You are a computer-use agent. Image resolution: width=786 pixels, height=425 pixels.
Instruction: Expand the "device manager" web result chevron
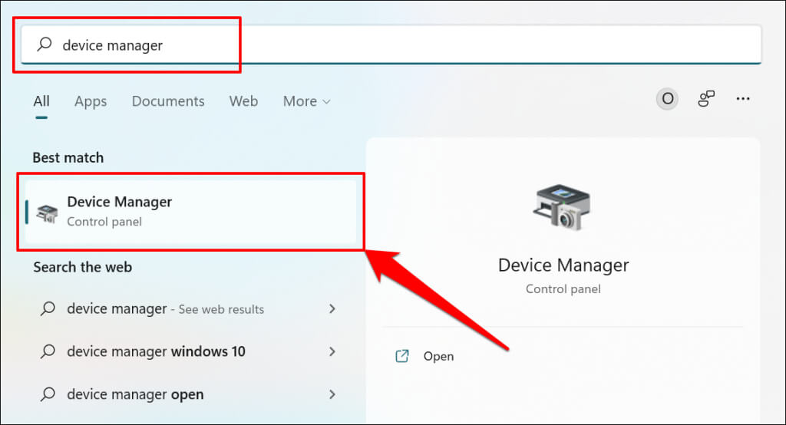[332, 308]
